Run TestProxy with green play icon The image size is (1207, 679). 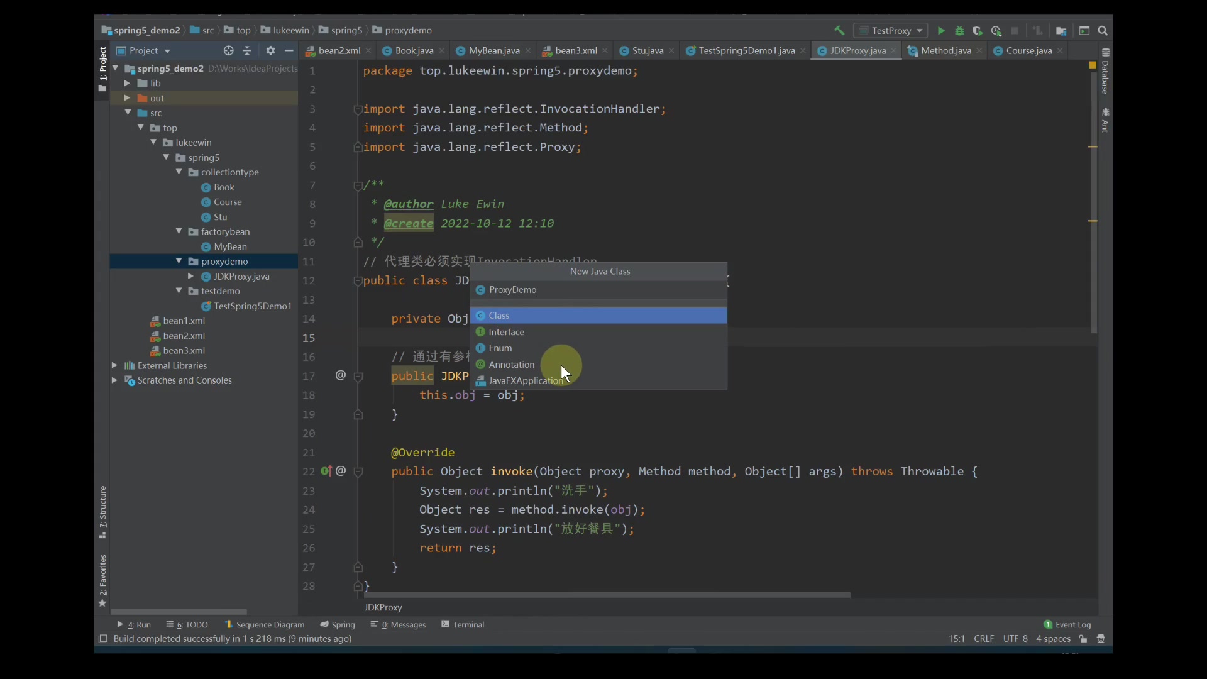pyautogui.click(x=941, y=30)
